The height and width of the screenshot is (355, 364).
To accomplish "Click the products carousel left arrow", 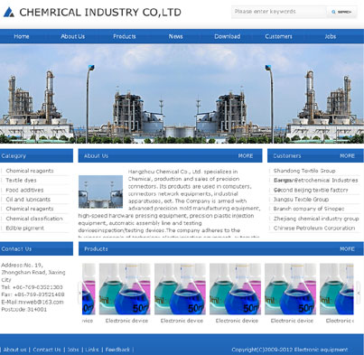I will (79, 293).
